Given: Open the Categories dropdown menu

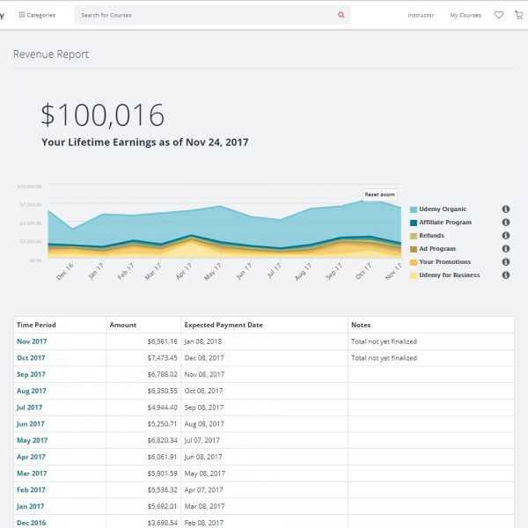Looking at the screenshot, I should (x=37, y=15).
